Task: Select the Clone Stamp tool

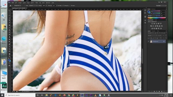Action: (x=9, y=30)
